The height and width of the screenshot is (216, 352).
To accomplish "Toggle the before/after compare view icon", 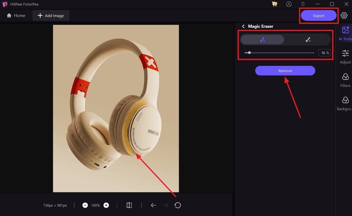I will tap(130, 205).
